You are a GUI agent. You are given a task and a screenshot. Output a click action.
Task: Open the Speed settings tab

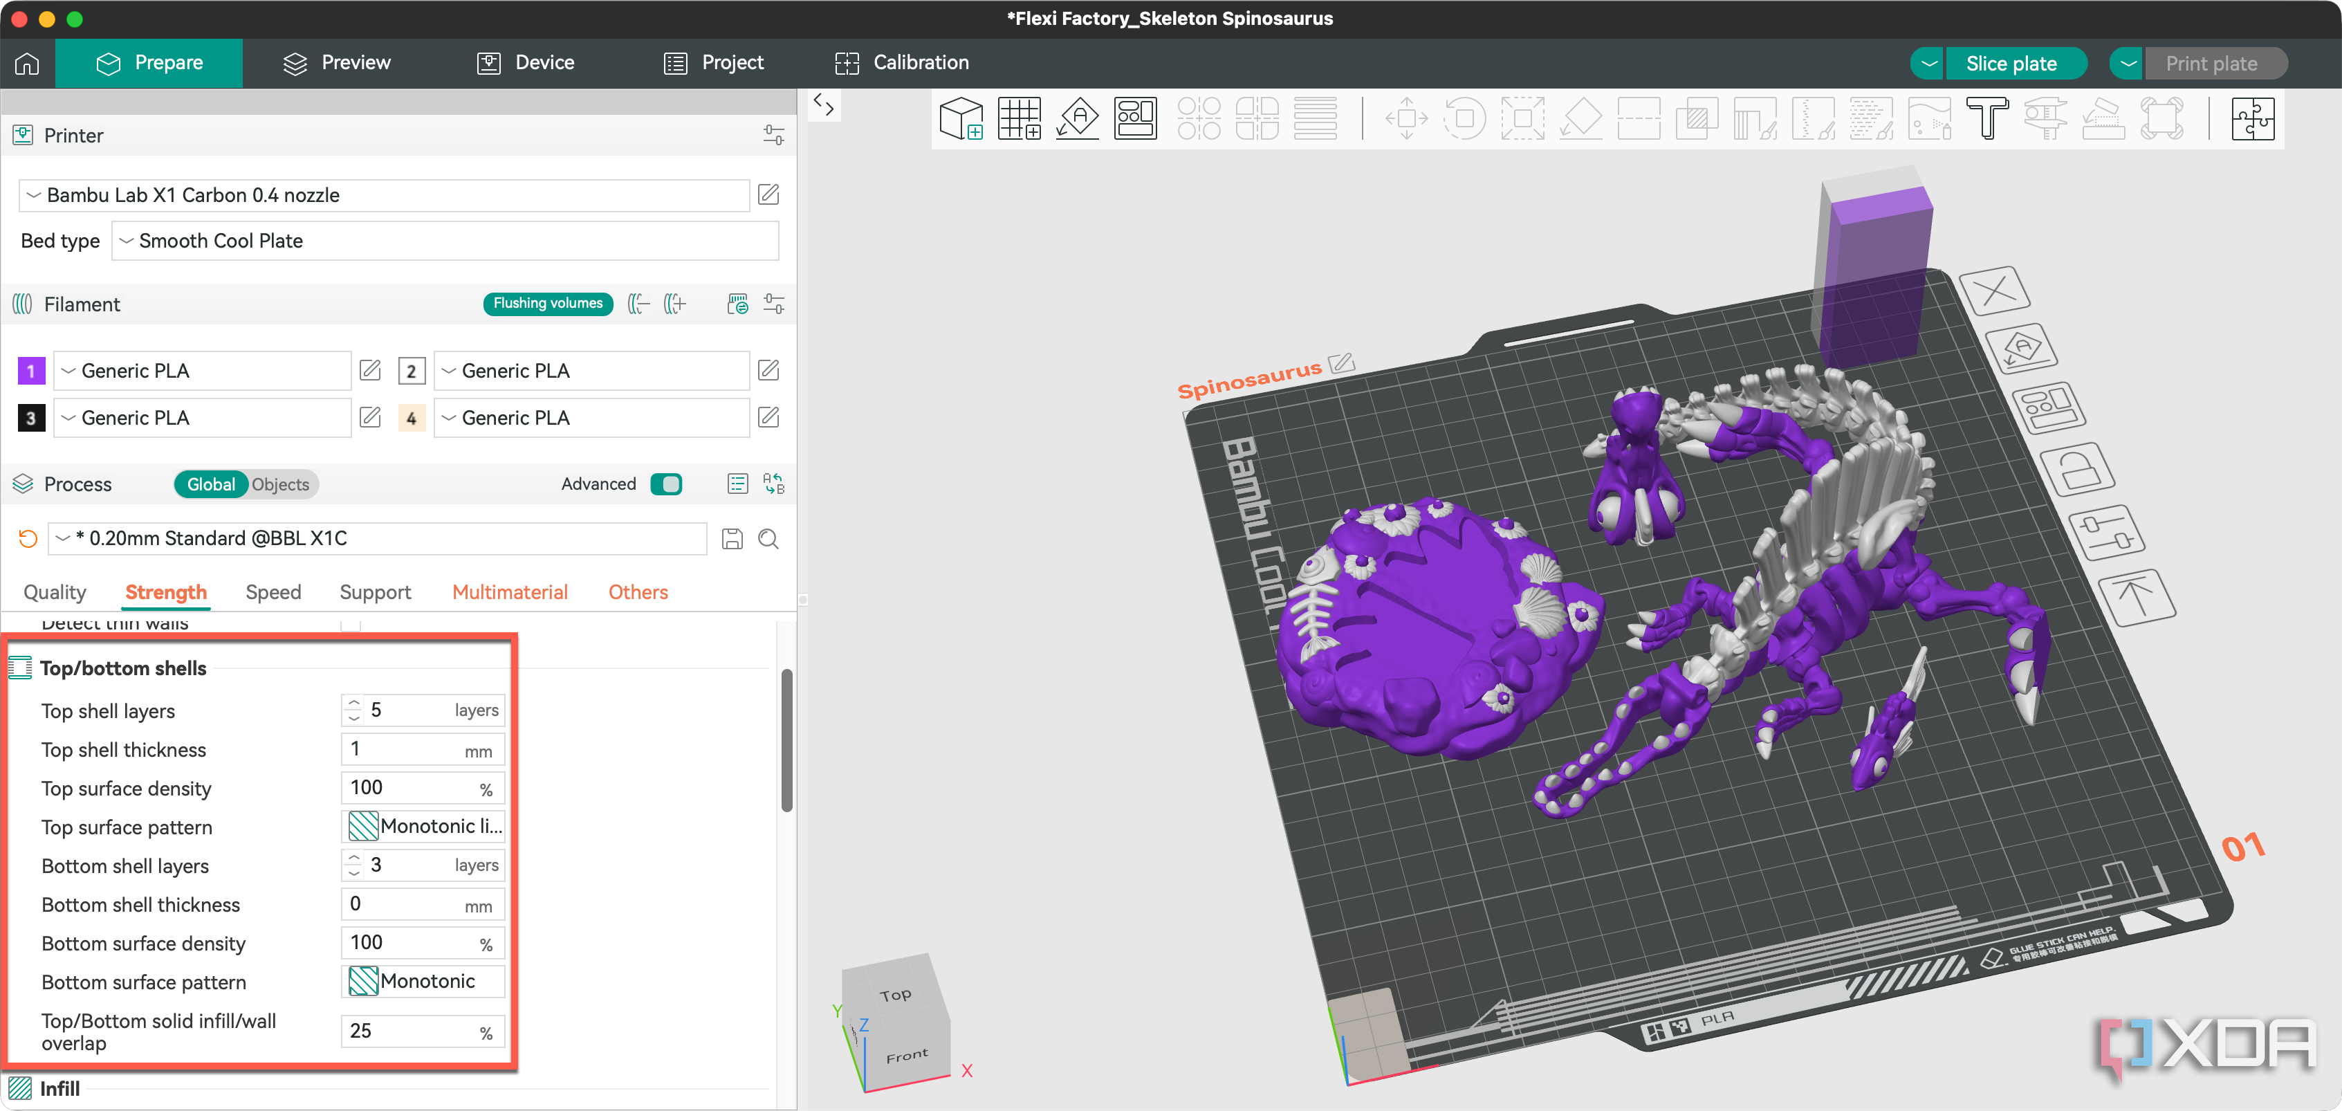274,592
